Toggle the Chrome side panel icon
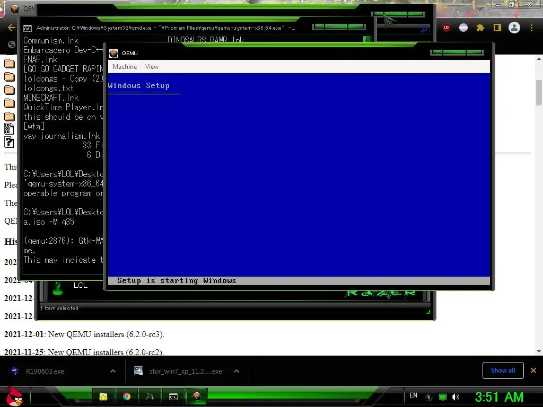This screenshot has height=407, width=543. tap(497, 28)
